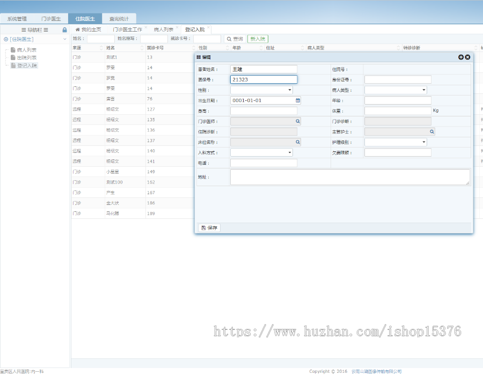
Task: Close the 编辑 dialog with X icon
Action: pyautogui.click(x=467, y=57)
